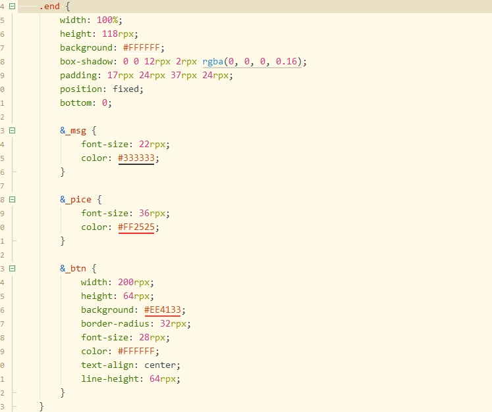Click the 'border-radius: 32rpx' declaration

tap(136, 324)
